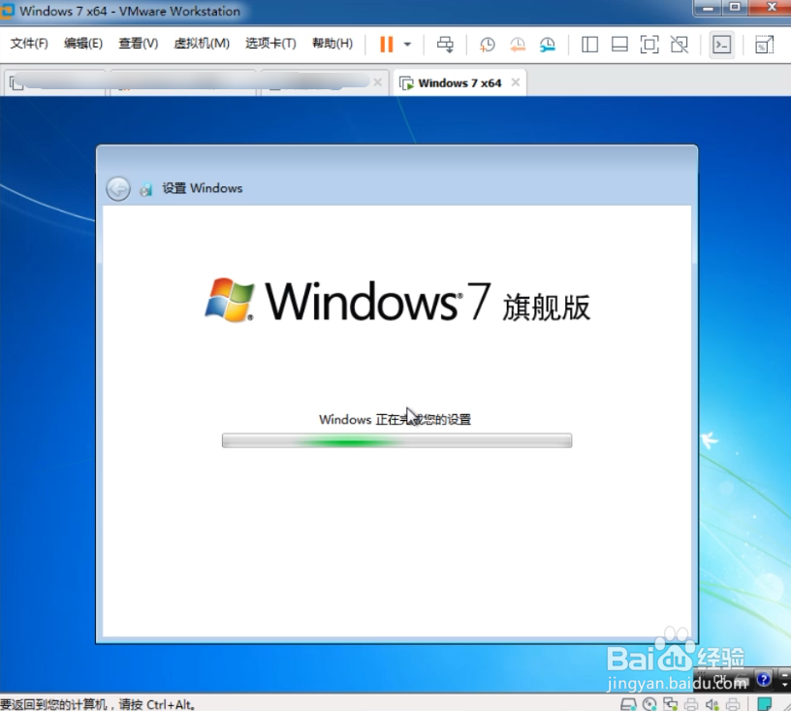Toggle the thumbnail bar visibility
This screenshot has width=791, height=711.
coord(618,45)
